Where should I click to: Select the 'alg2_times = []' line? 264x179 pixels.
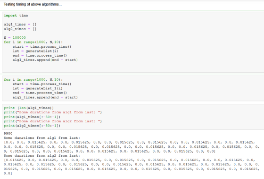[x=20, y=29]
